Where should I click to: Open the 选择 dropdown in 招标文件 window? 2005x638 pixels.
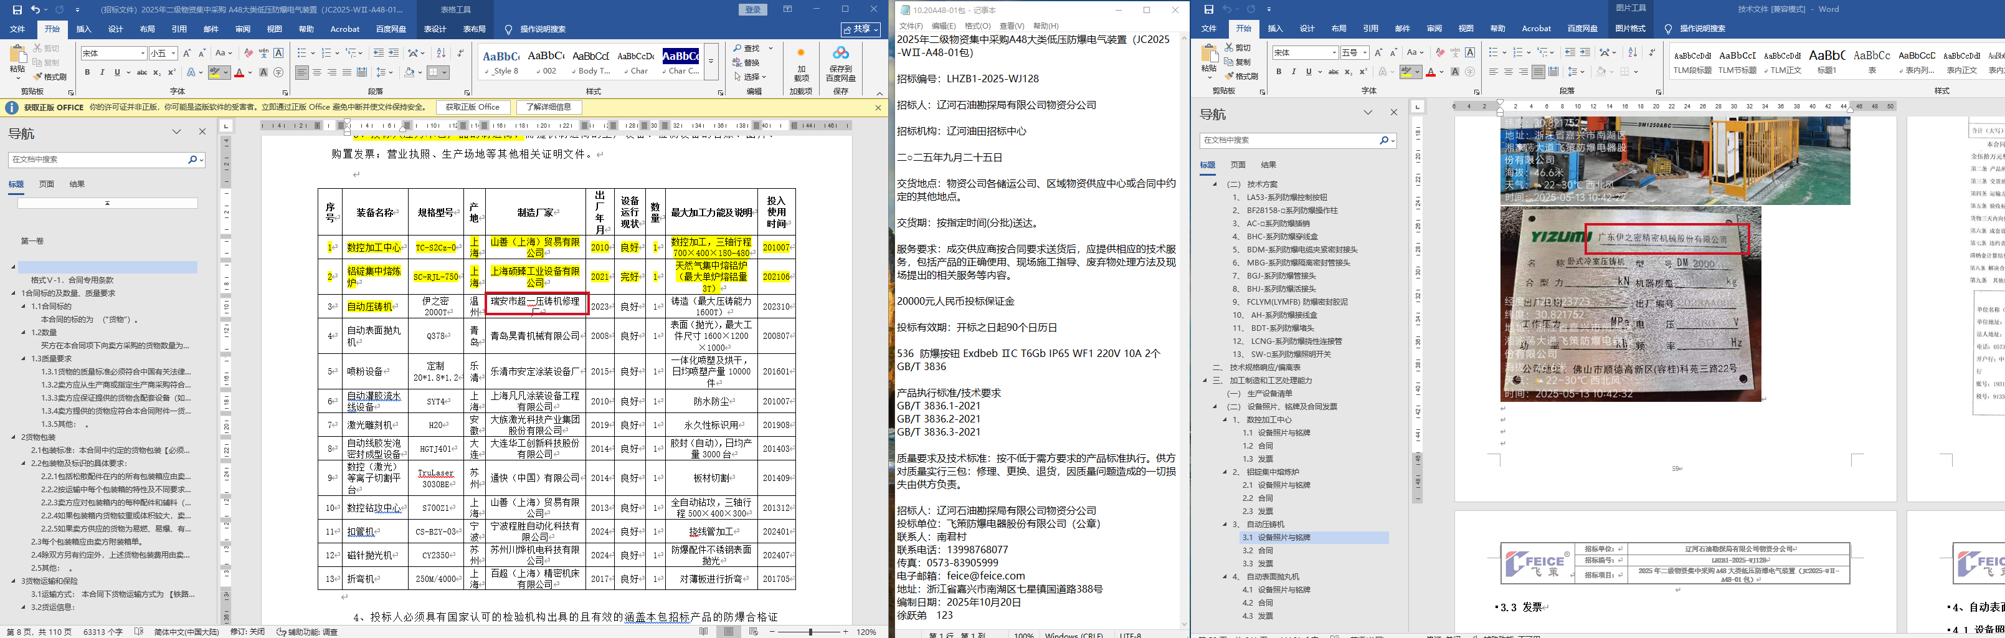pos(749,77)
